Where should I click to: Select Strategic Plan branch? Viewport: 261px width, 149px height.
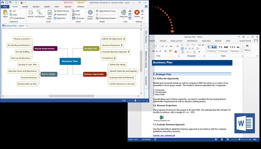[91, 48]
